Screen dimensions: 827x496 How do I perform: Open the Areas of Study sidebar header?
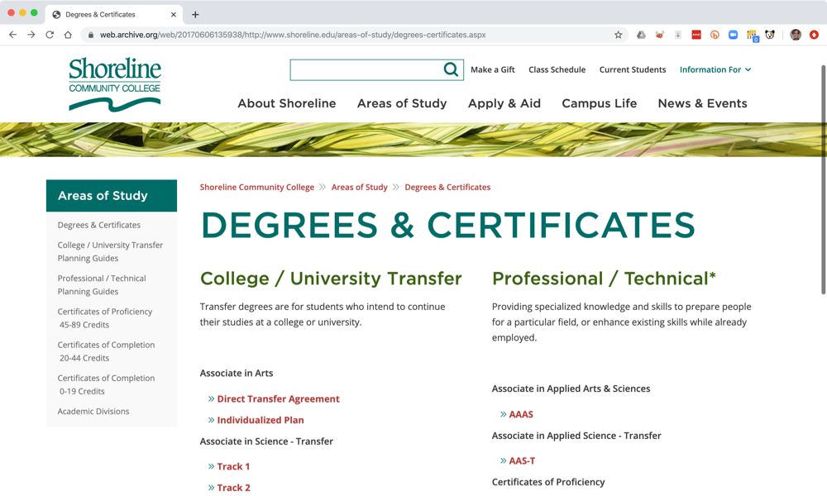(112, 196)
